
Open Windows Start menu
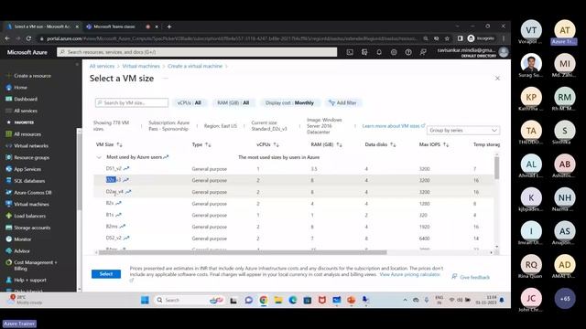point(145,300)
